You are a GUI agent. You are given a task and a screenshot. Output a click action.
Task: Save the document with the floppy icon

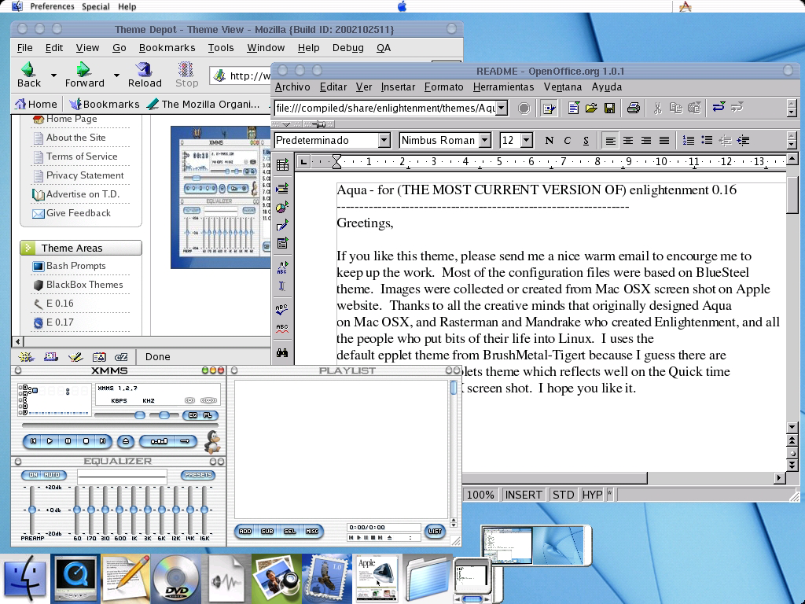[609, 108]
